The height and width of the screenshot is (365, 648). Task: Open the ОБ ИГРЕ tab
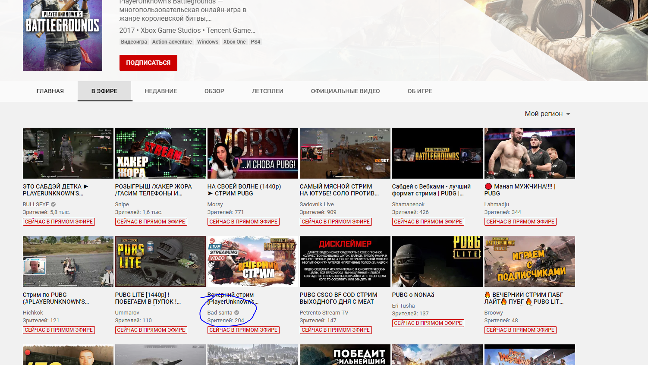click(419, 91)
